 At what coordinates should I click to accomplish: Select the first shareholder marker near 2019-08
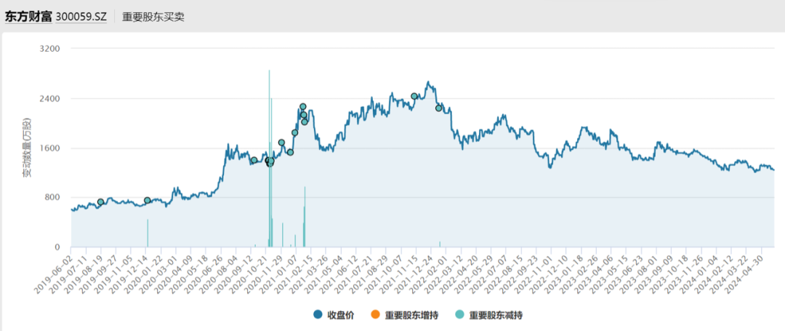pyautogui.click(x=101, y=202)
